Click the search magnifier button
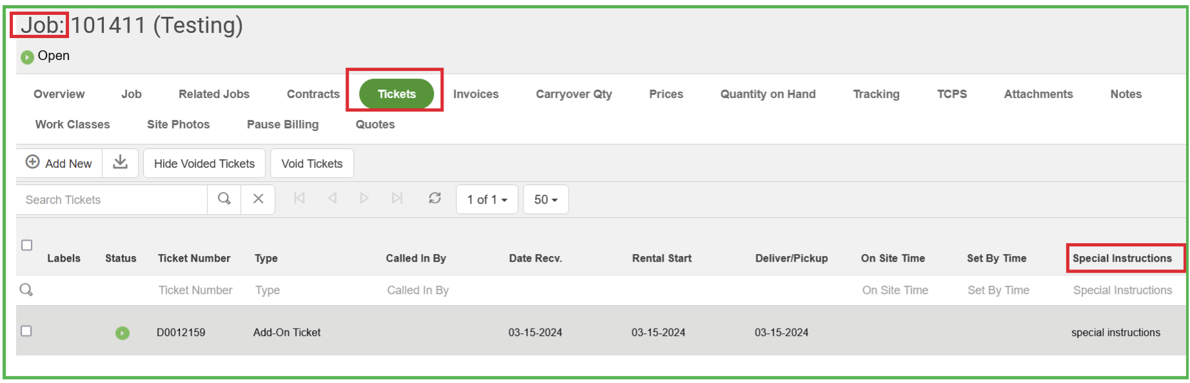The width and height of the screenshot is (1190, 383). 224,199
